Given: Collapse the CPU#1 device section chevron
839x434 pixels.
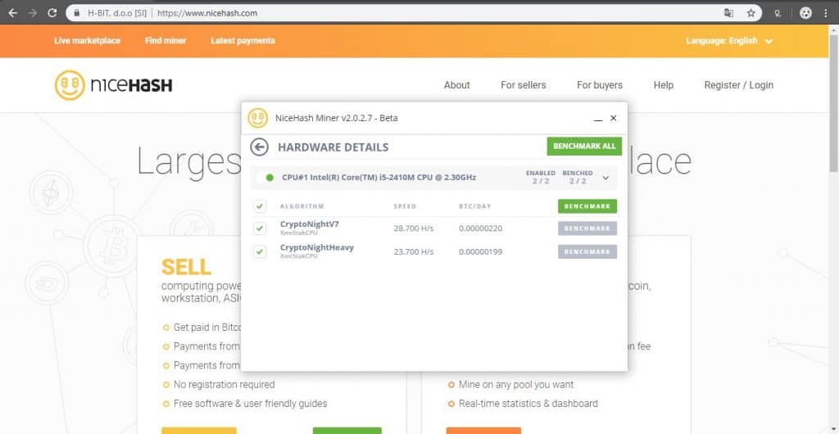Looking at the screenshot, I should pos(605,178).
